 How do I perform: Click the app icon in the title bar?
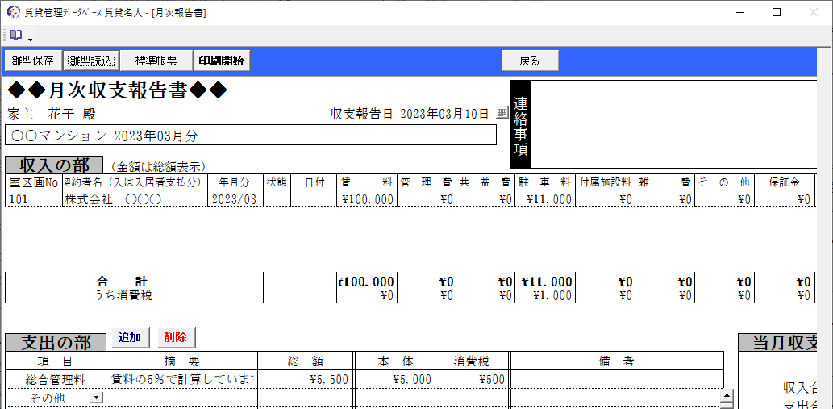click(x=13, y=12)
